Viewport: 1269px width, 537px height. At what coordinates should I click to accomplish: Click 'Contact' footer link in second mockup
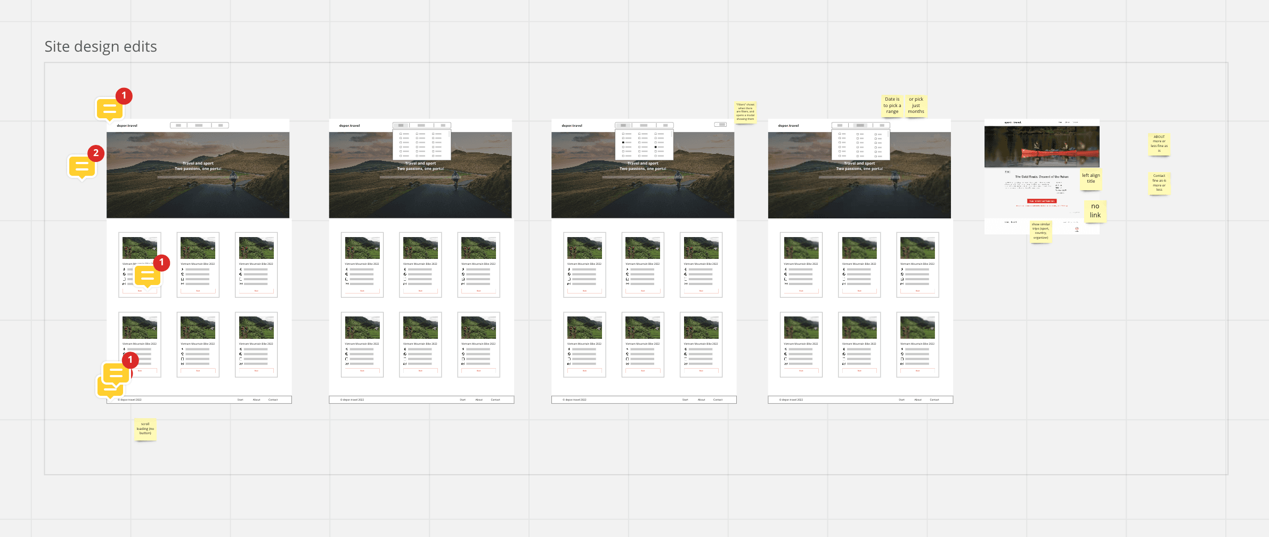(x=495, y=400)
